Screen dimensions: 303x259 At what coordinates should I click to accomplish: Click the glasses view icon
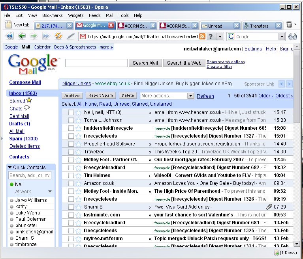coord(292,36)
